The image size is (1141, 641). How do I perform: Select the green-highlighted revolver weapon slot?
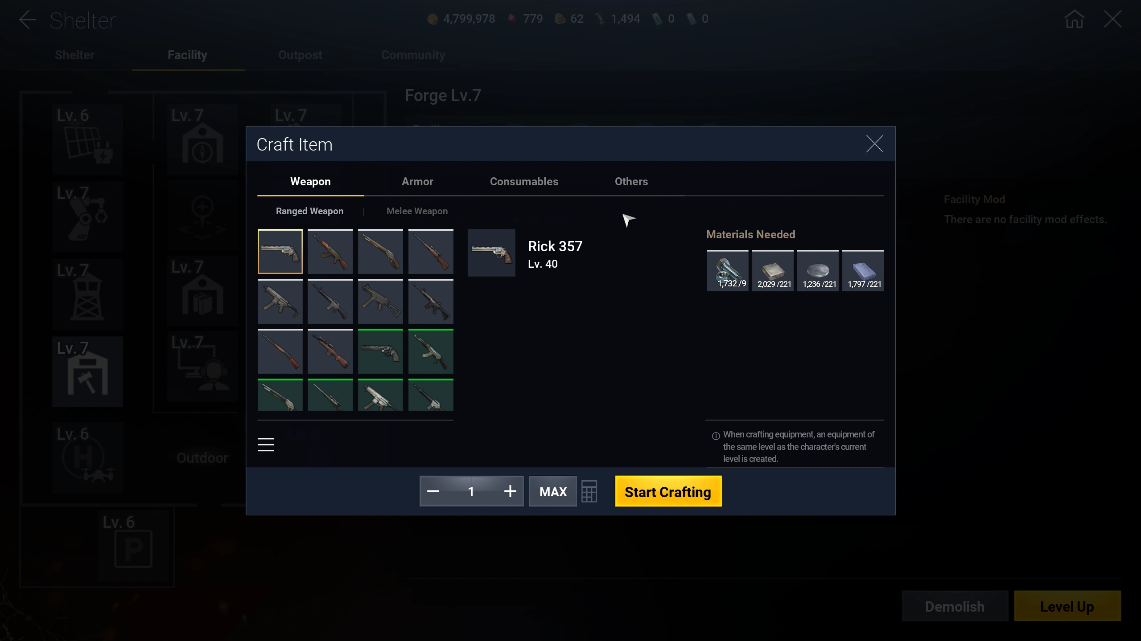point(380,351)
